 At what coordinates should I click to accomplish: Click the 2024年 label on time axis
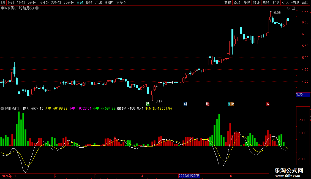[x=6, y=176]
